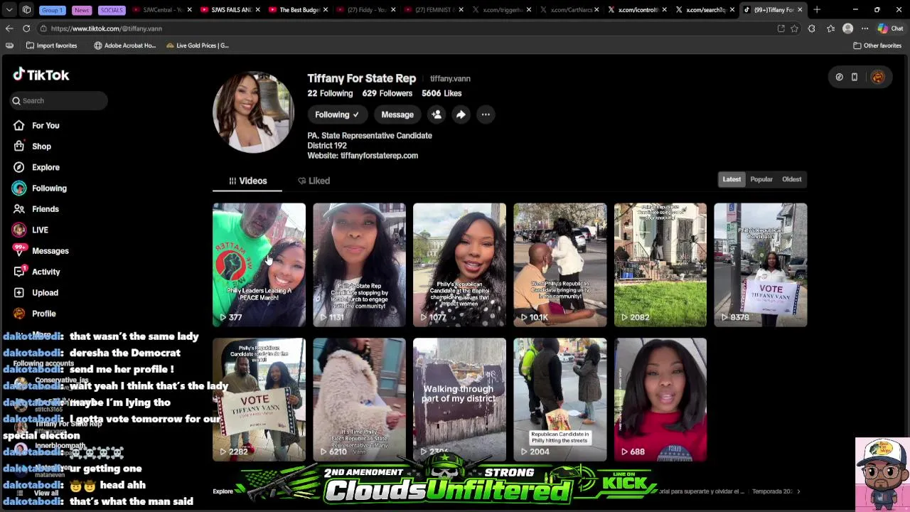Viewport: 910px width, 512px height.
Task: Open the Following feed
Action: (x=39, y=188)
